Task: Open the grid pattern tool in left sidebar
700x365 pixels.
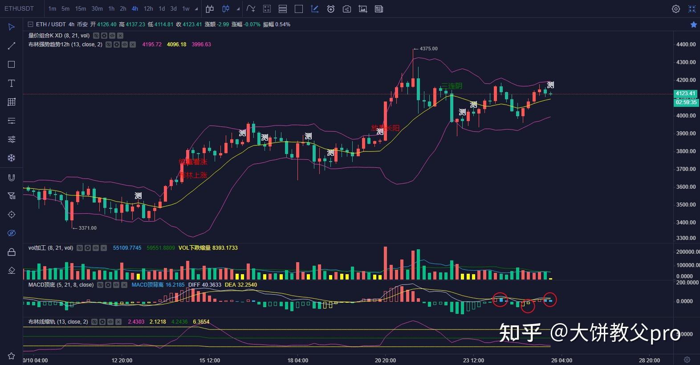Action: pyautogui.click(x=12, y=102)
